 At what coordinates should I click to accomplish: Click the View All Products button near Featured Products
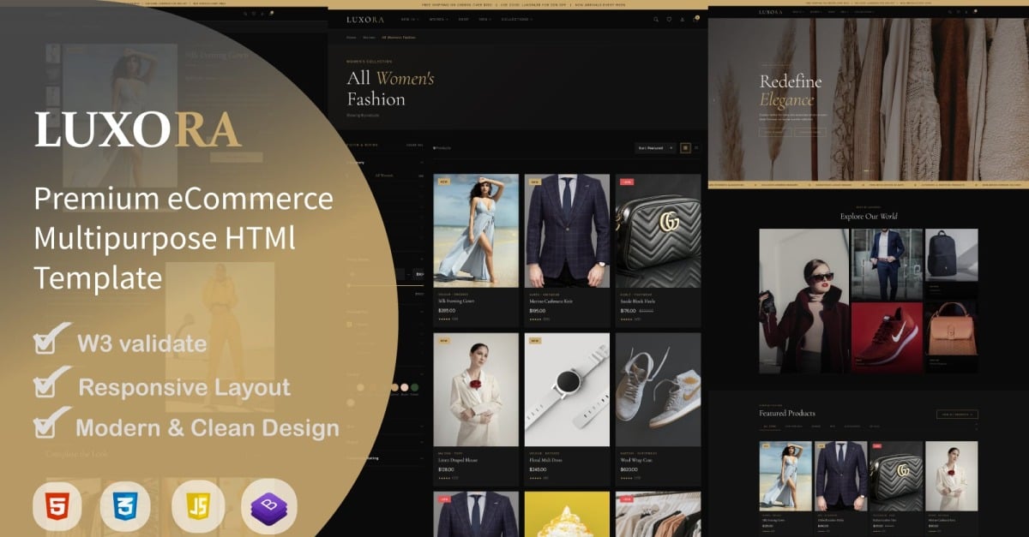[x=957, y=415]
